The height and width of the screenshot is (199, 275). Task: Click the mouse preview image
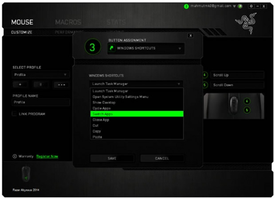[234, 106]
